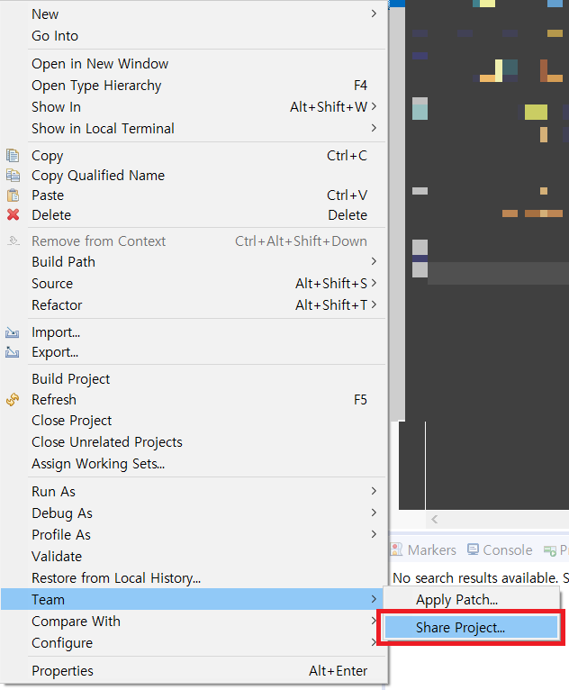Expand the Source submenu arrow
569x690 pixels.
(374, 283)
